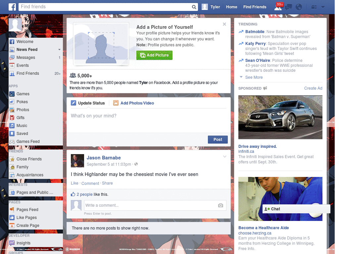The width and height of the screenshot is (339, 254).
Task: Click the Facebook logo icon
Action: point(12,7)
